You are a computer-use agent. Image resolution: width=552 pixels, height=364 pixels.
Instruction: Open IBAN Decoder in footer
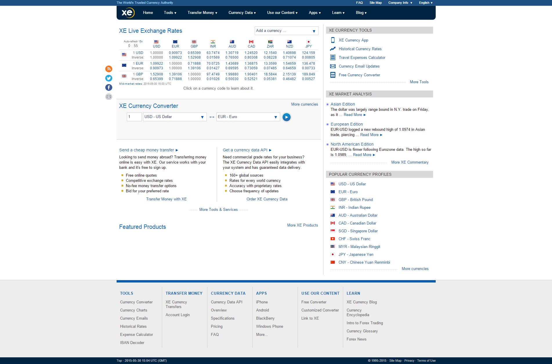pos(132,343)
